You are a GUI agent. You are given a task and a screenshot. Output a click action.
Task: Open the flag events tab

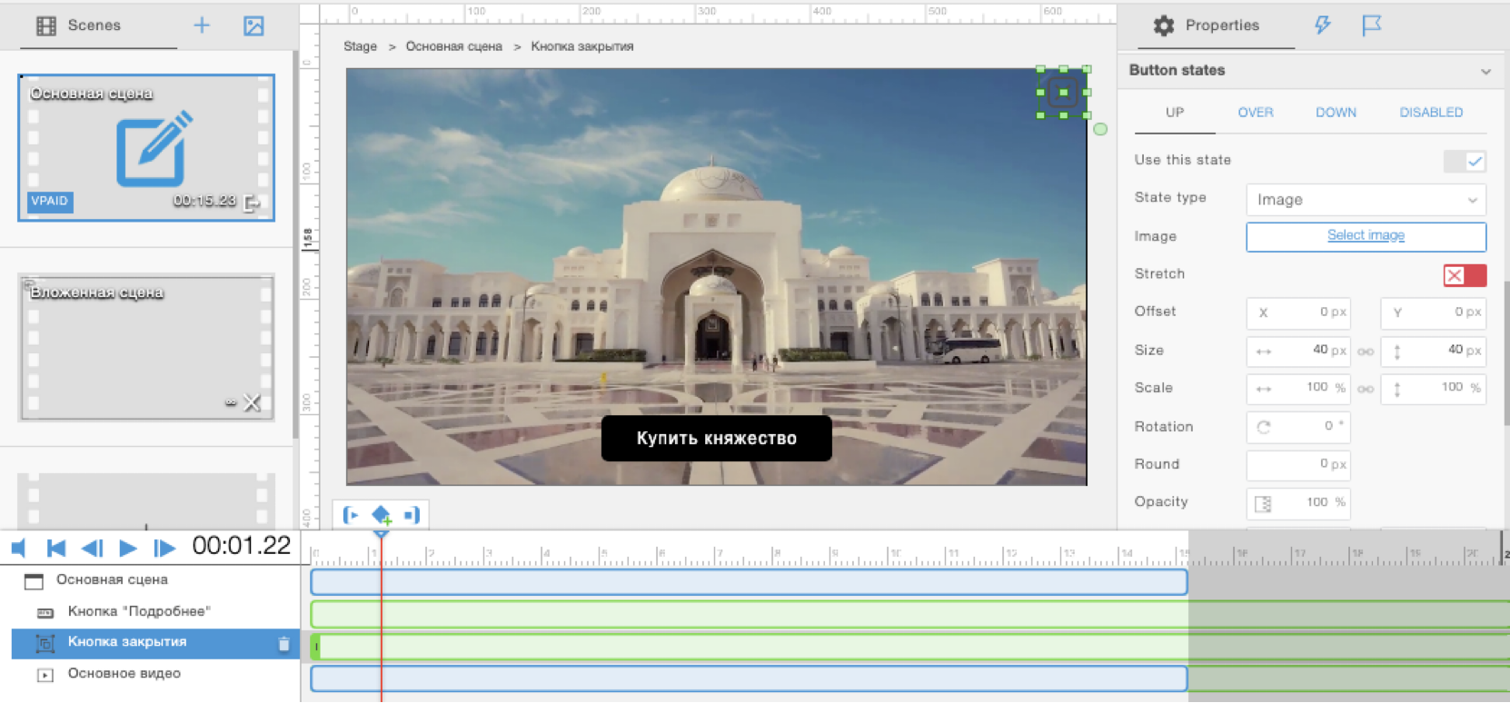pos(1372,25)
